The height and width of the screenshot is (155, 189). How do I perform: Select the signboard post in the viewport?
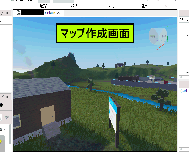pos(118,126)
